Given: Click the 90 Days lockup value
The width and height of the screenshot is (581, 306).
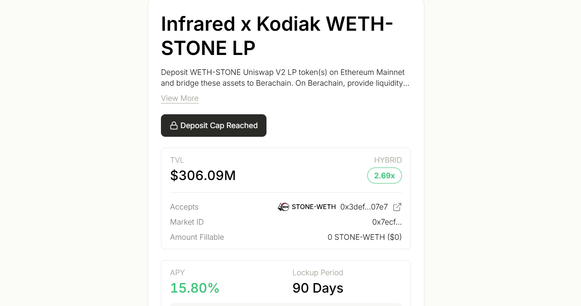Looking at the screenshot, I should pyautogui.click(x=318, y=288).
